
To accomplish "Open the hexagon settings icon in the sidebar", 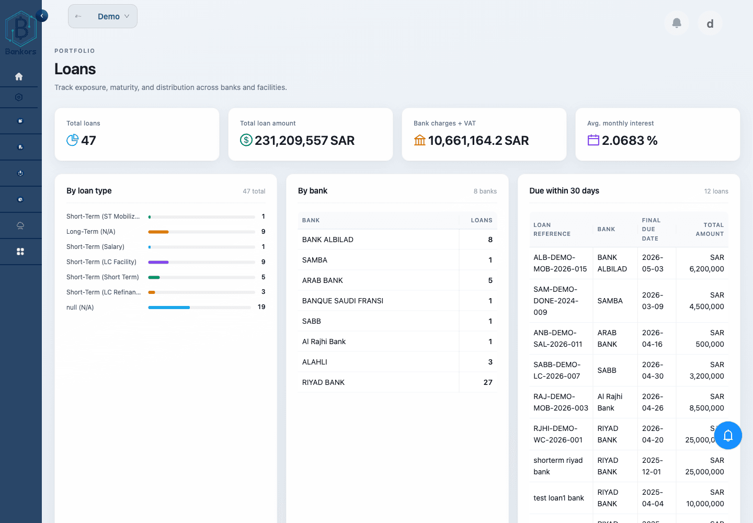I will [19, 97].
